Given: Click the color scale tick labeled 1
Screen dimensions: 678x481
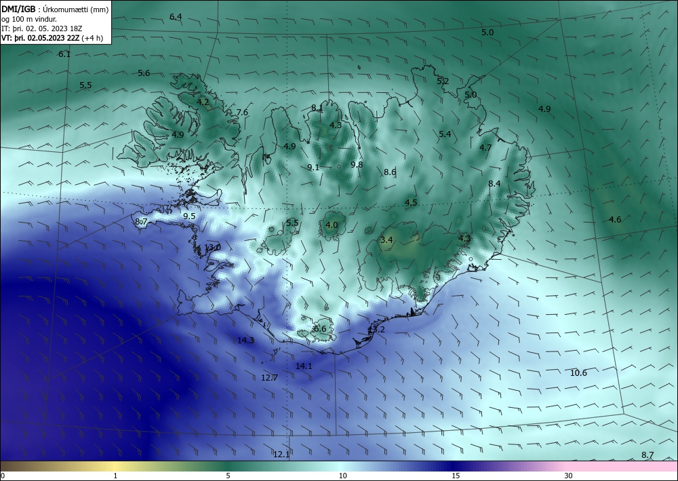Looking at the screenshot, I should pos(115,476).
